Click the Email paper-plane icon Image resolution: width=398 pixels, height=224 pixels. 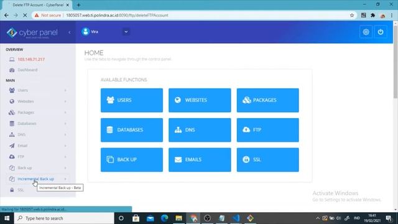(x=12, y=146)
